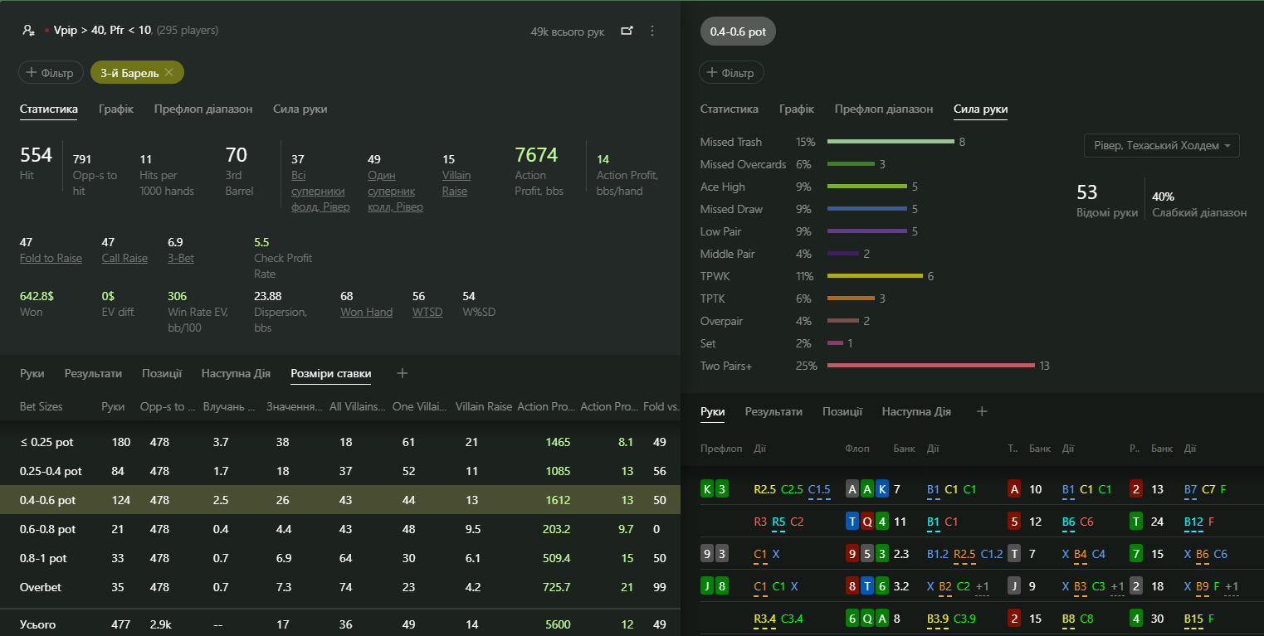Add a filter next to the 3-й Барель chip
The image size is (1264, 636).
click(x=51, y=73)
